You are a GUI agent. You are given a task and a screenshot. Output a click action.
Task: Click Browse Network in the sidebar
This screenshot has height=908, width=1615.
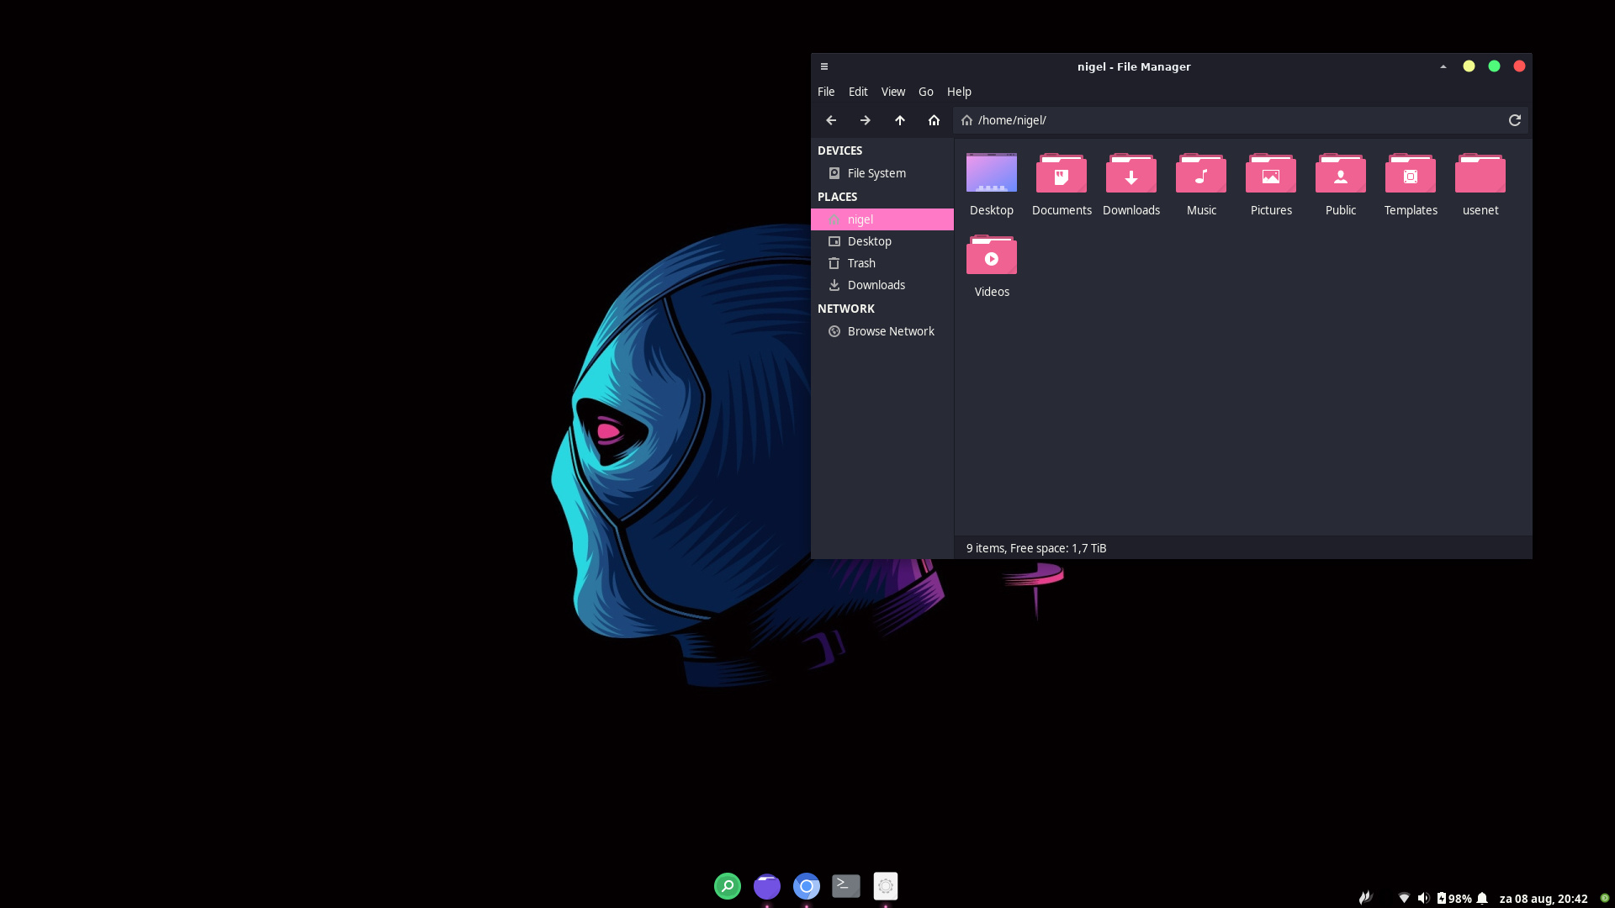tap(890, 331)
